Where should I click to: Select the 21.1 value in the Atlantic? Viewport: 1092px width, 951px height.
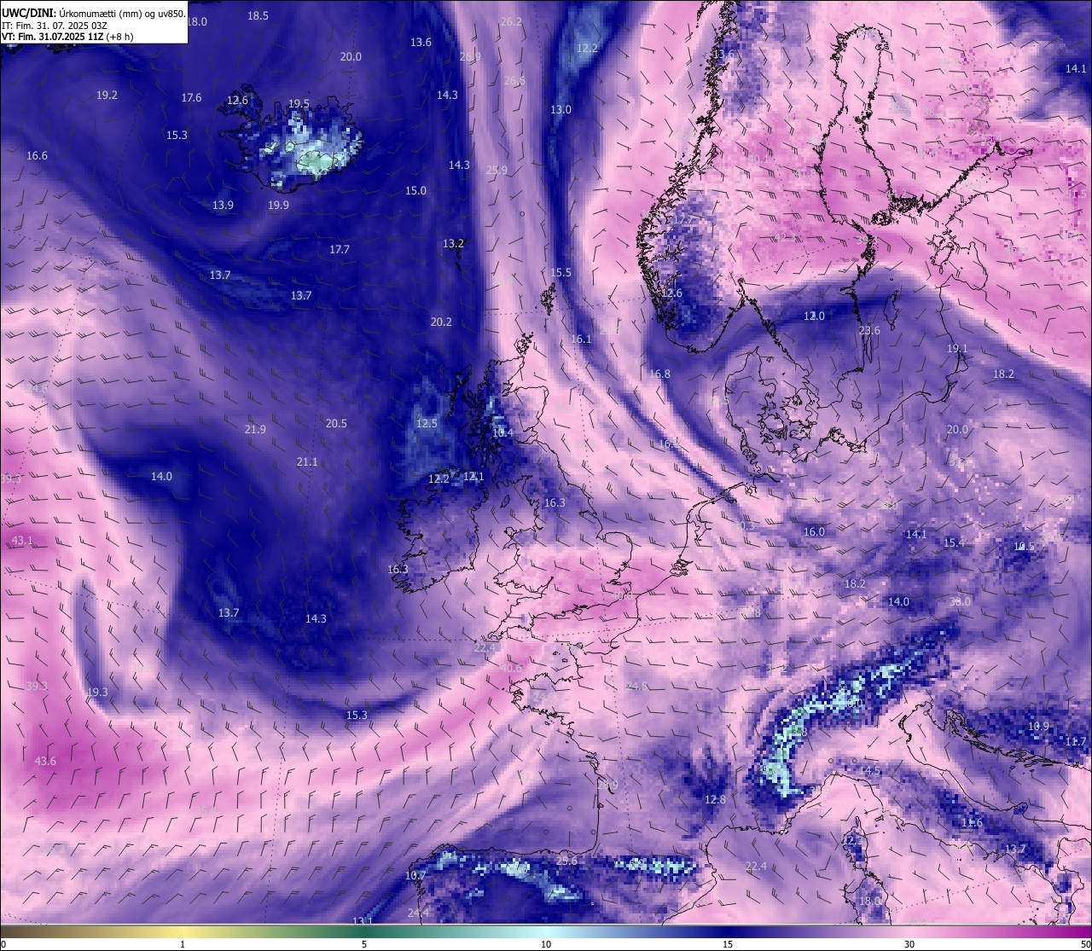pyautogui.click(x=307, y=461)
